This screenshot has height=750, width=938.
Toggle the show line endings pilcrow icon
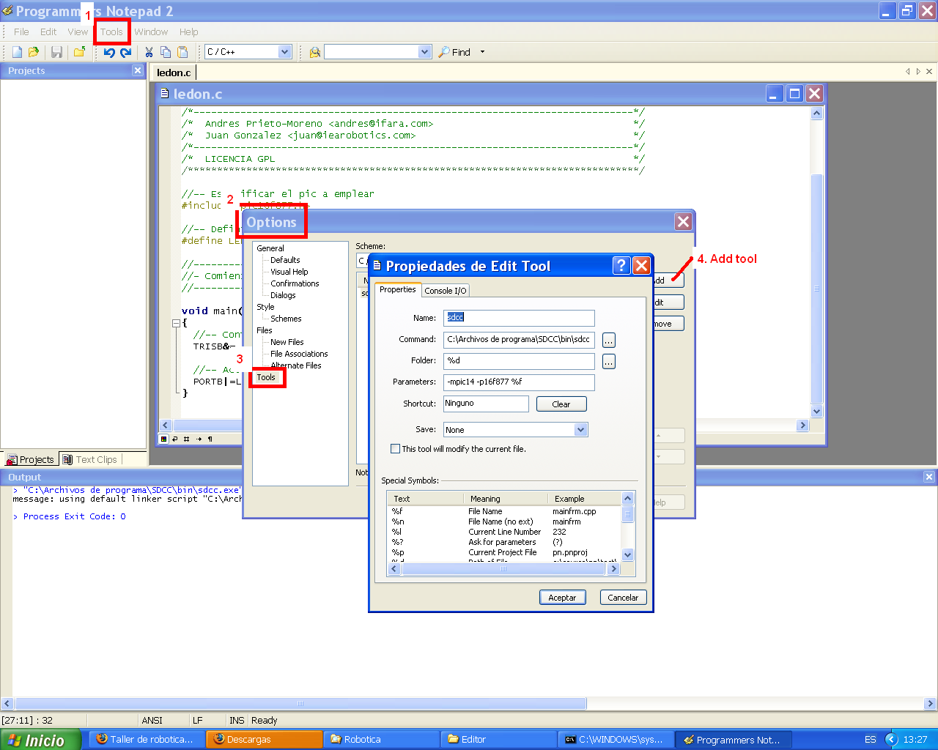(210, 439)
